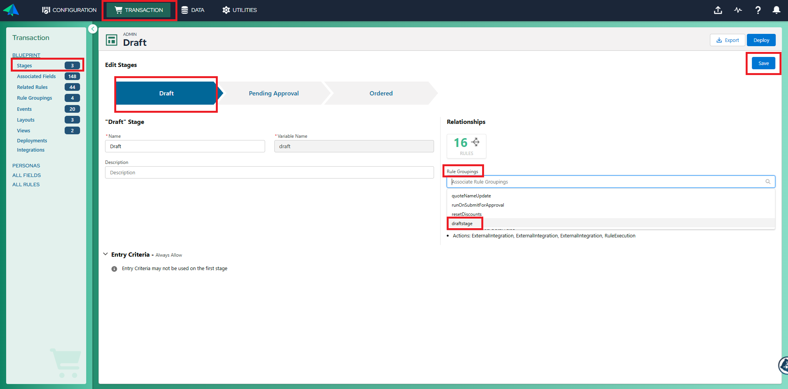Image resolution: width=788 pixels, height=389 pixels.
Task: Switch to the TRANSACTION tab
Action: (x=139, y=10)
